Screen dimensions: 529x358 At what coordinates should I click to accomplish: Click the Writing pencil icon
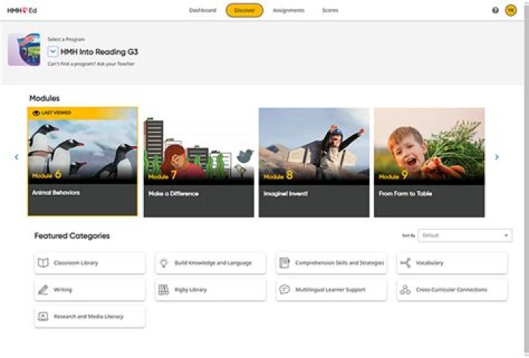click(x=43, y=290)
